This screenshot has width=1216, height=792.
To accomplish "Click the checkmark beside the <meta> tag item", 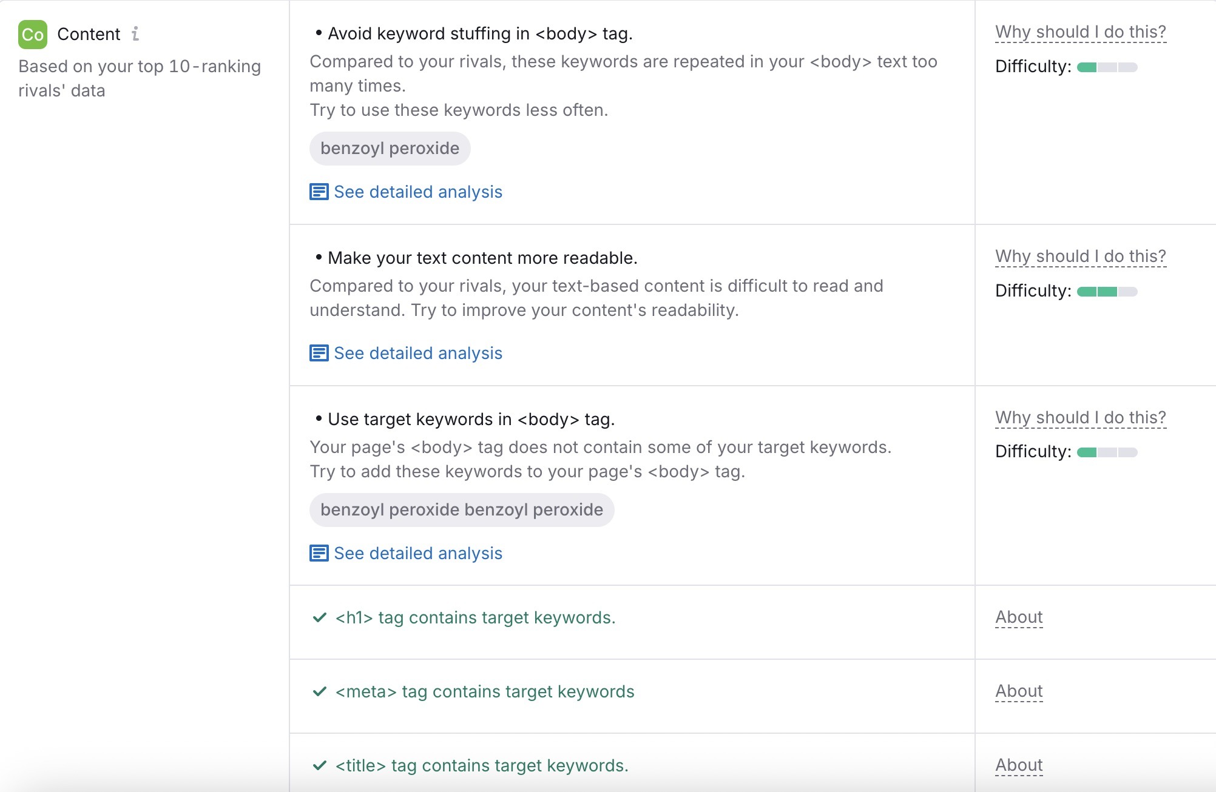I will [x=320, y=691].
